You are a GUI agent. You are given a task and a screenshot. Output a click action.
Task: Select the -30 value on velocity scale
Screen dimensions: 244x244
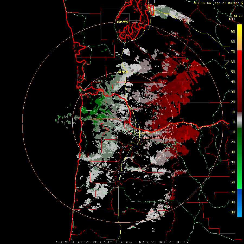click(232, 152)
